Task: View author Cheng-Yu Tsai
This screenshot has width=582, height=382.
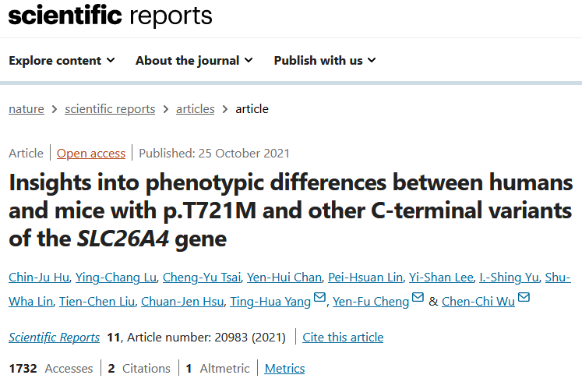Action: tap(202, 278)
